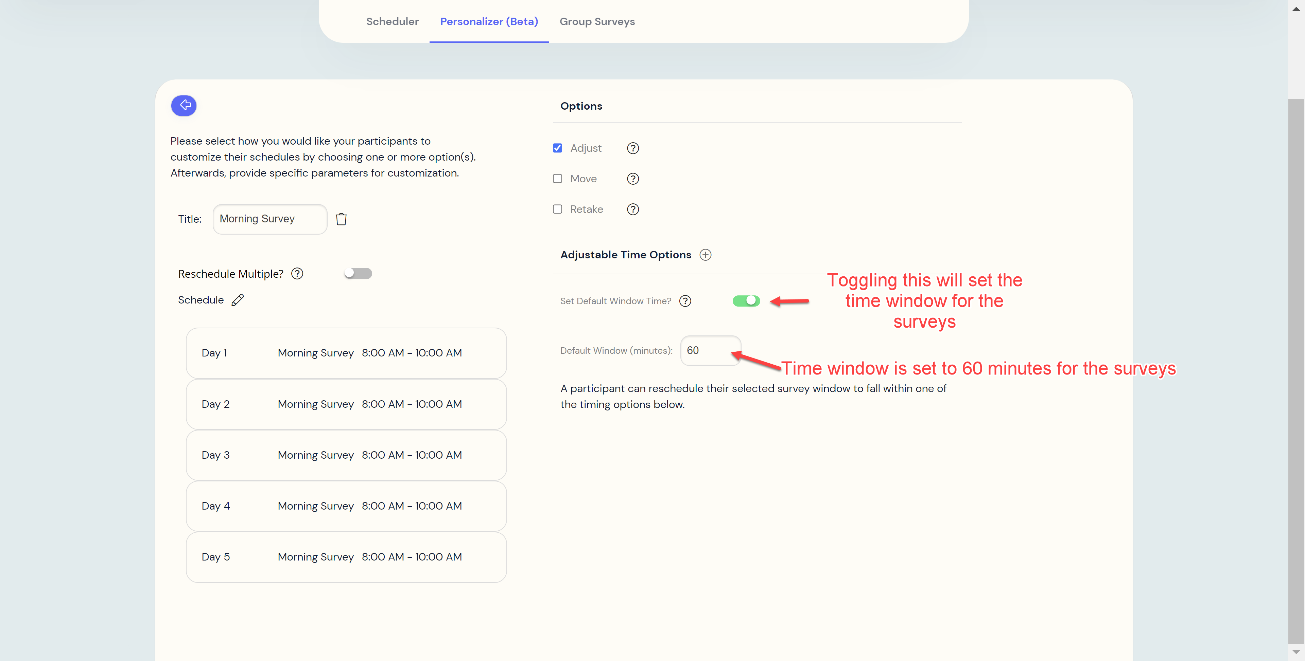Click the blue back arrow button
1305x661 pixels.
[x=184, y=105]
